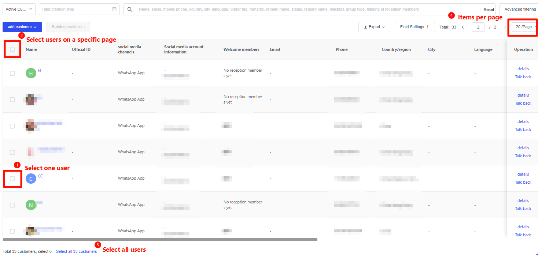Click the Export download icon
This screenshot has height=255, width=538.
pyautogui.click(x=365, y=27)
